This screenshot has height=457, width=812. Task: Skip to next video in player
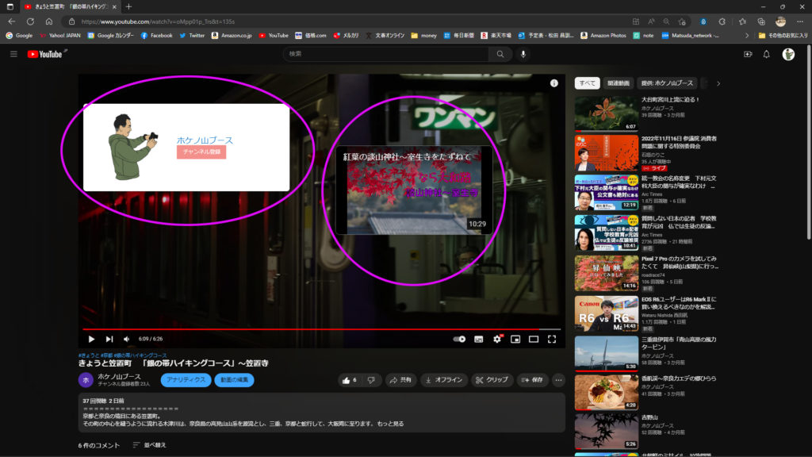point(109,339)
